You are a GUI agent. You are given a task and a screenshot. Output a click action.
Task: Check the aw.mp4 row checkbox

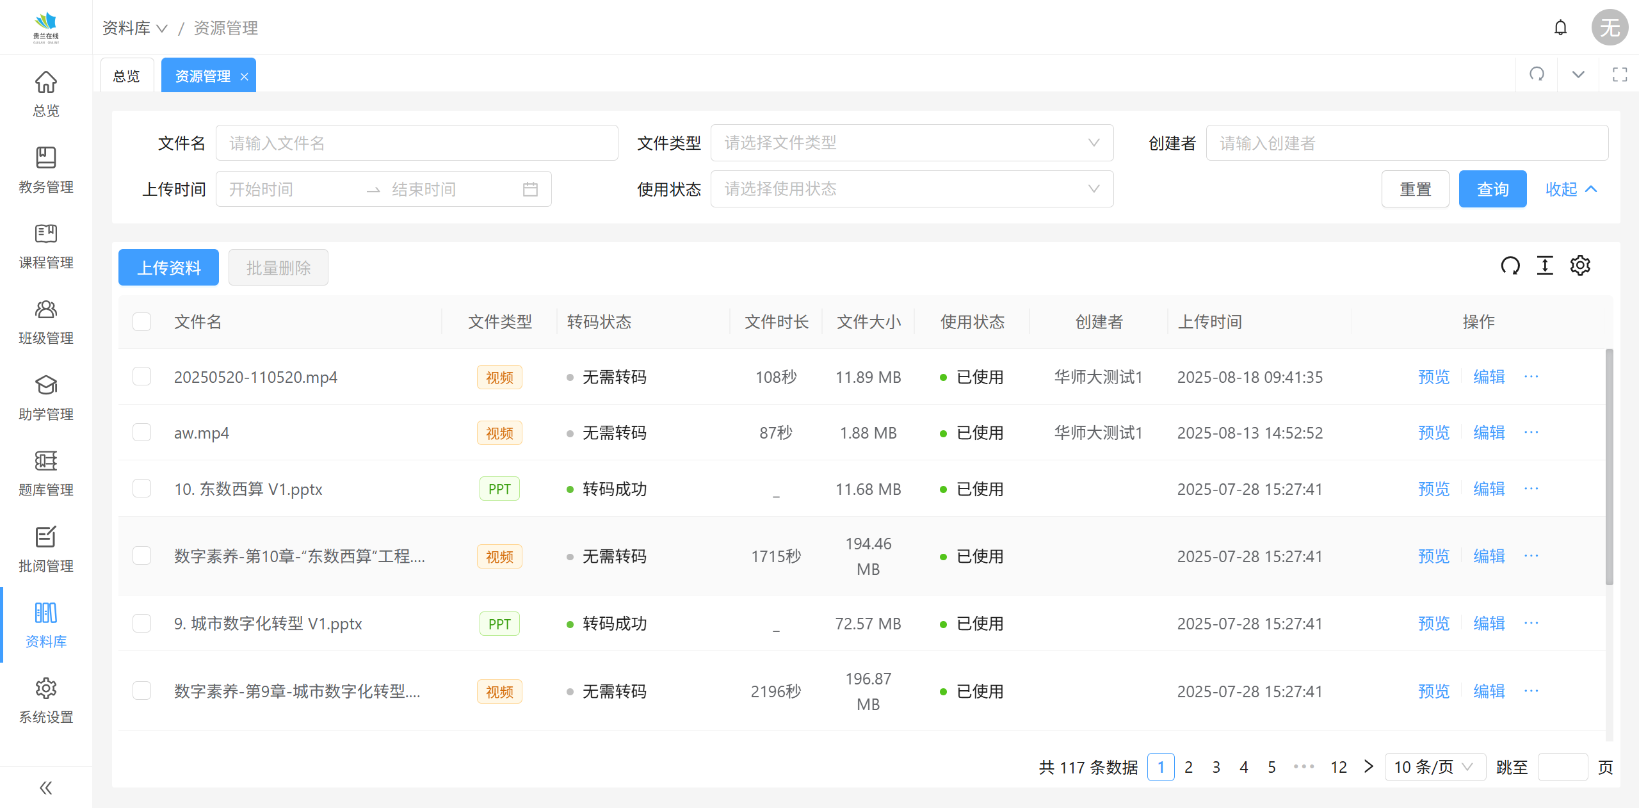click(141, 433)
